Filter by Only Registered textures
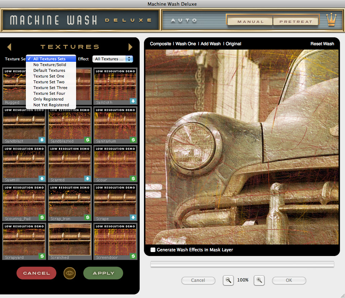345x298 pixels. (51, 99)
